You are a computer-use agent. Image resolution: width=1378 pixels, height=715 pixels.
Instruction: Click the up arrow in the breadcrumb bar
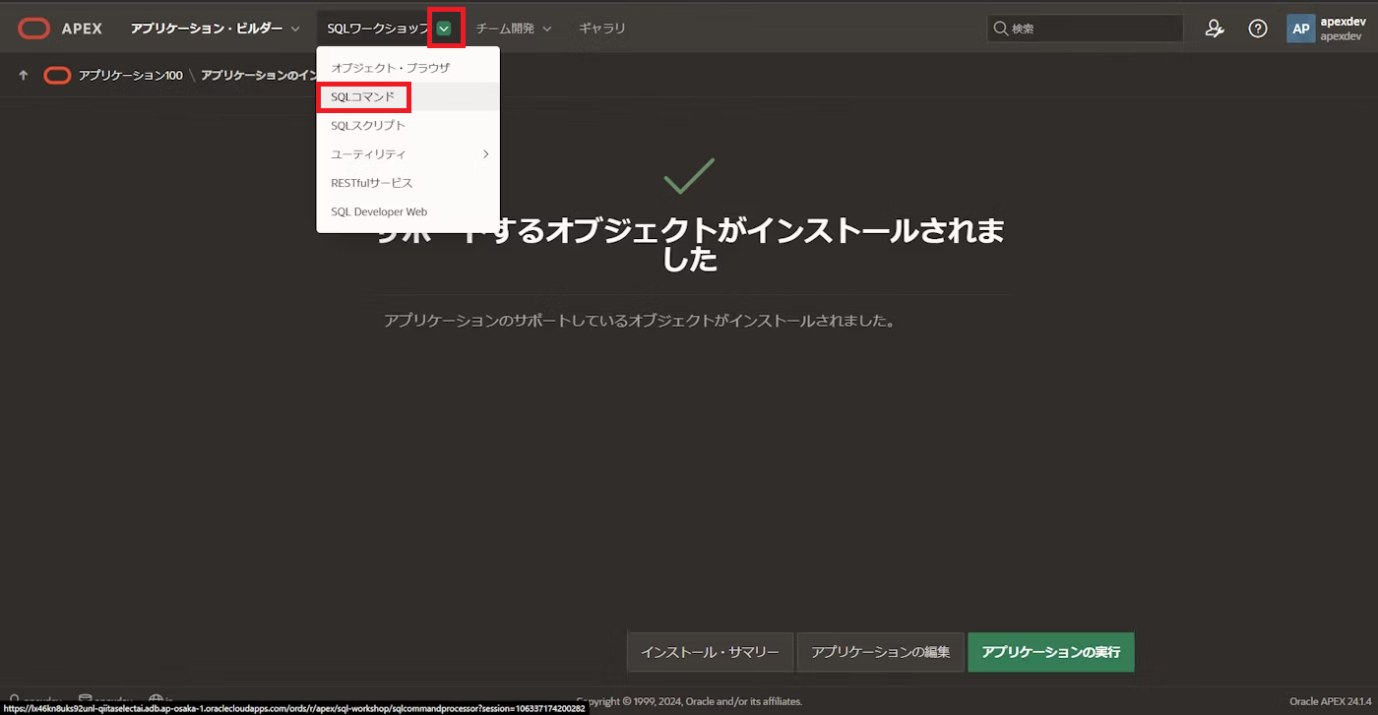tap(22, 75)
